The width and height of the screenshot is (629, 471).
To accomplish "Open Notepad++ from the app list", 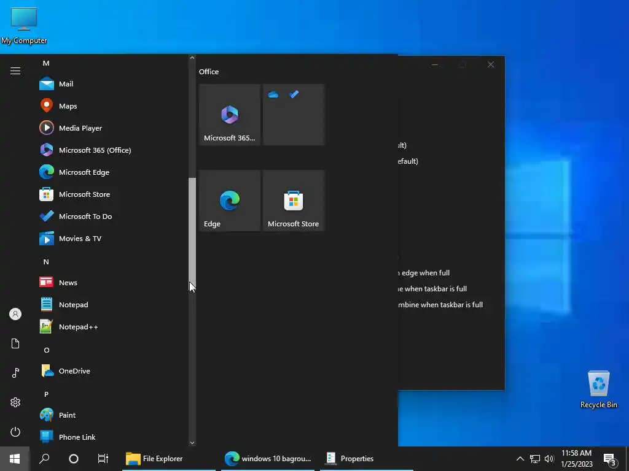I will coord(112,326).
